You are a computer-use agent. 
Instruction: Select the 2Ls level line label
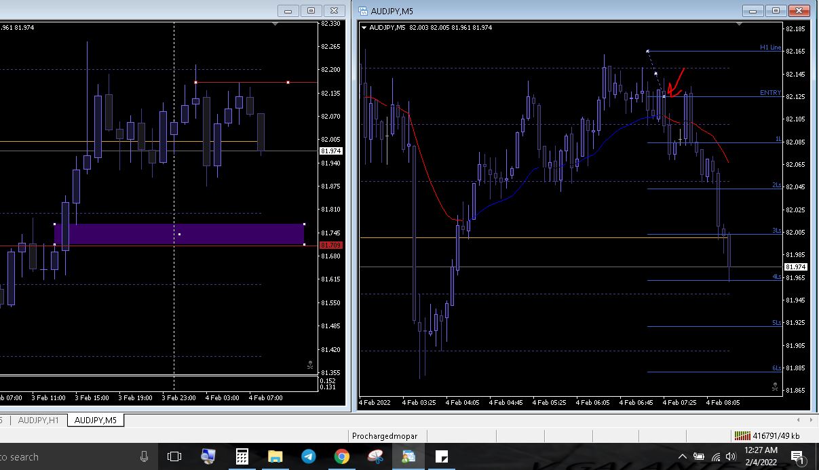click(776, 185)
